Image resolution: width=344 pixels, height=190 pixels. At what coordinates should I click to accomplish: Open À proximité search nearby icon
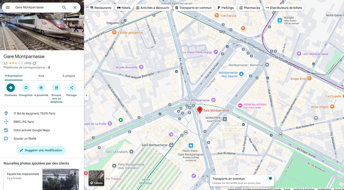[x=41, y=88]
